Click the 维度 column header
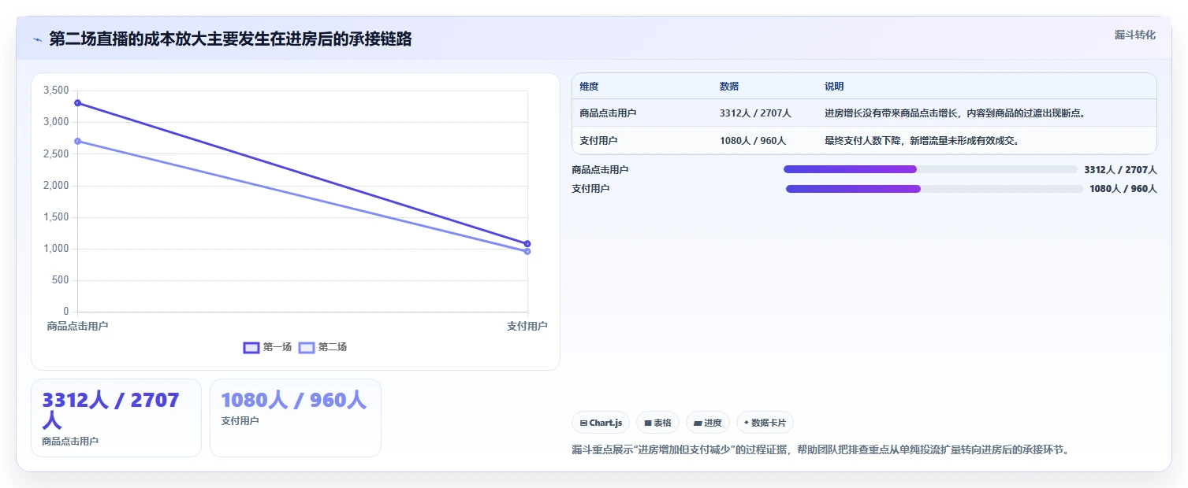This screenshot has height=488, width=1188. (589, 87)
